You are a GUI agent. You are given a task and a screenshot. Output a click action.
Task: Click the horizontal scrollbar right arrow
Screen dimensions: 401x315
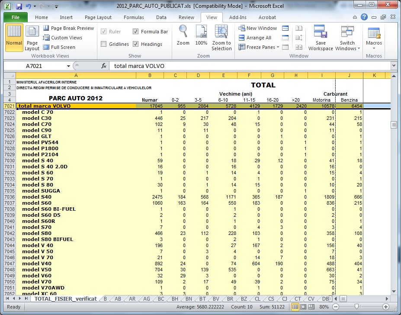pyautogui.click(x=387, y=299)
